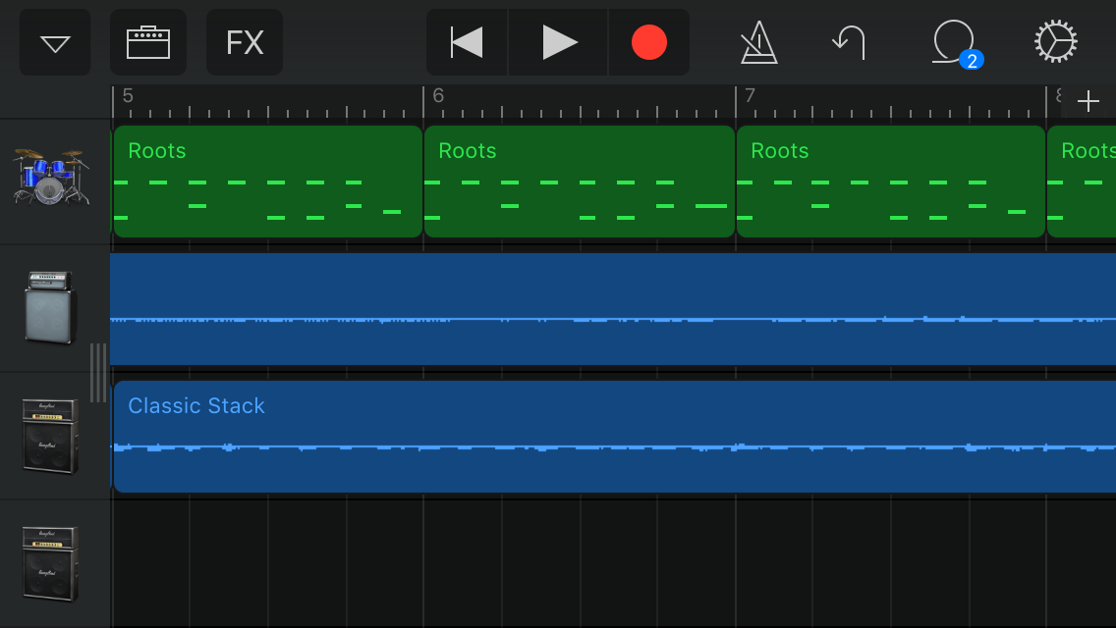Select the Classic Stack audio region
1116x628 pixels.
615,436
